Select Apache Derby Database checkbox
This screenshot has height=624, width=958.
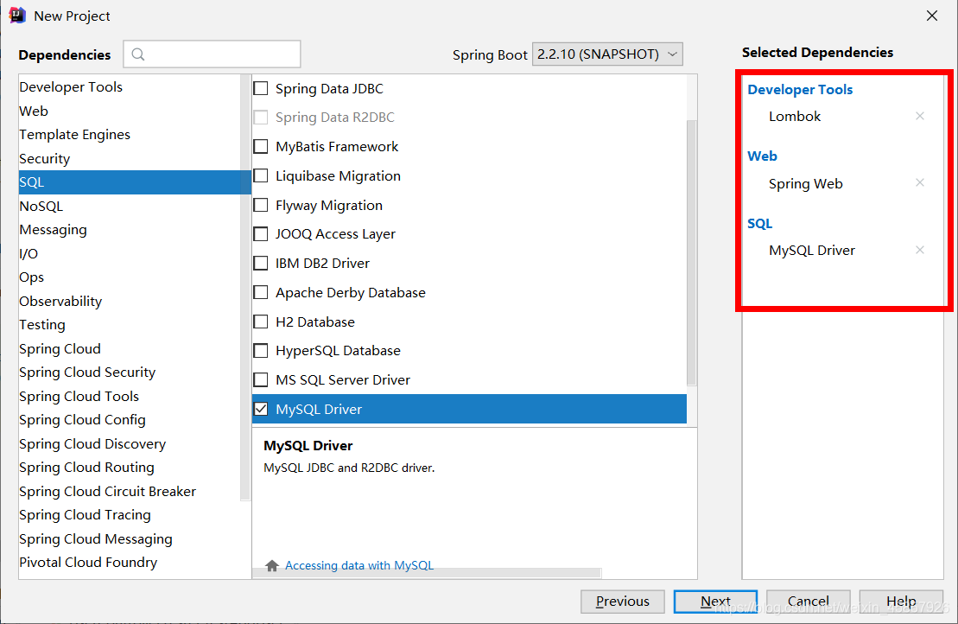[x=261, y=293]
